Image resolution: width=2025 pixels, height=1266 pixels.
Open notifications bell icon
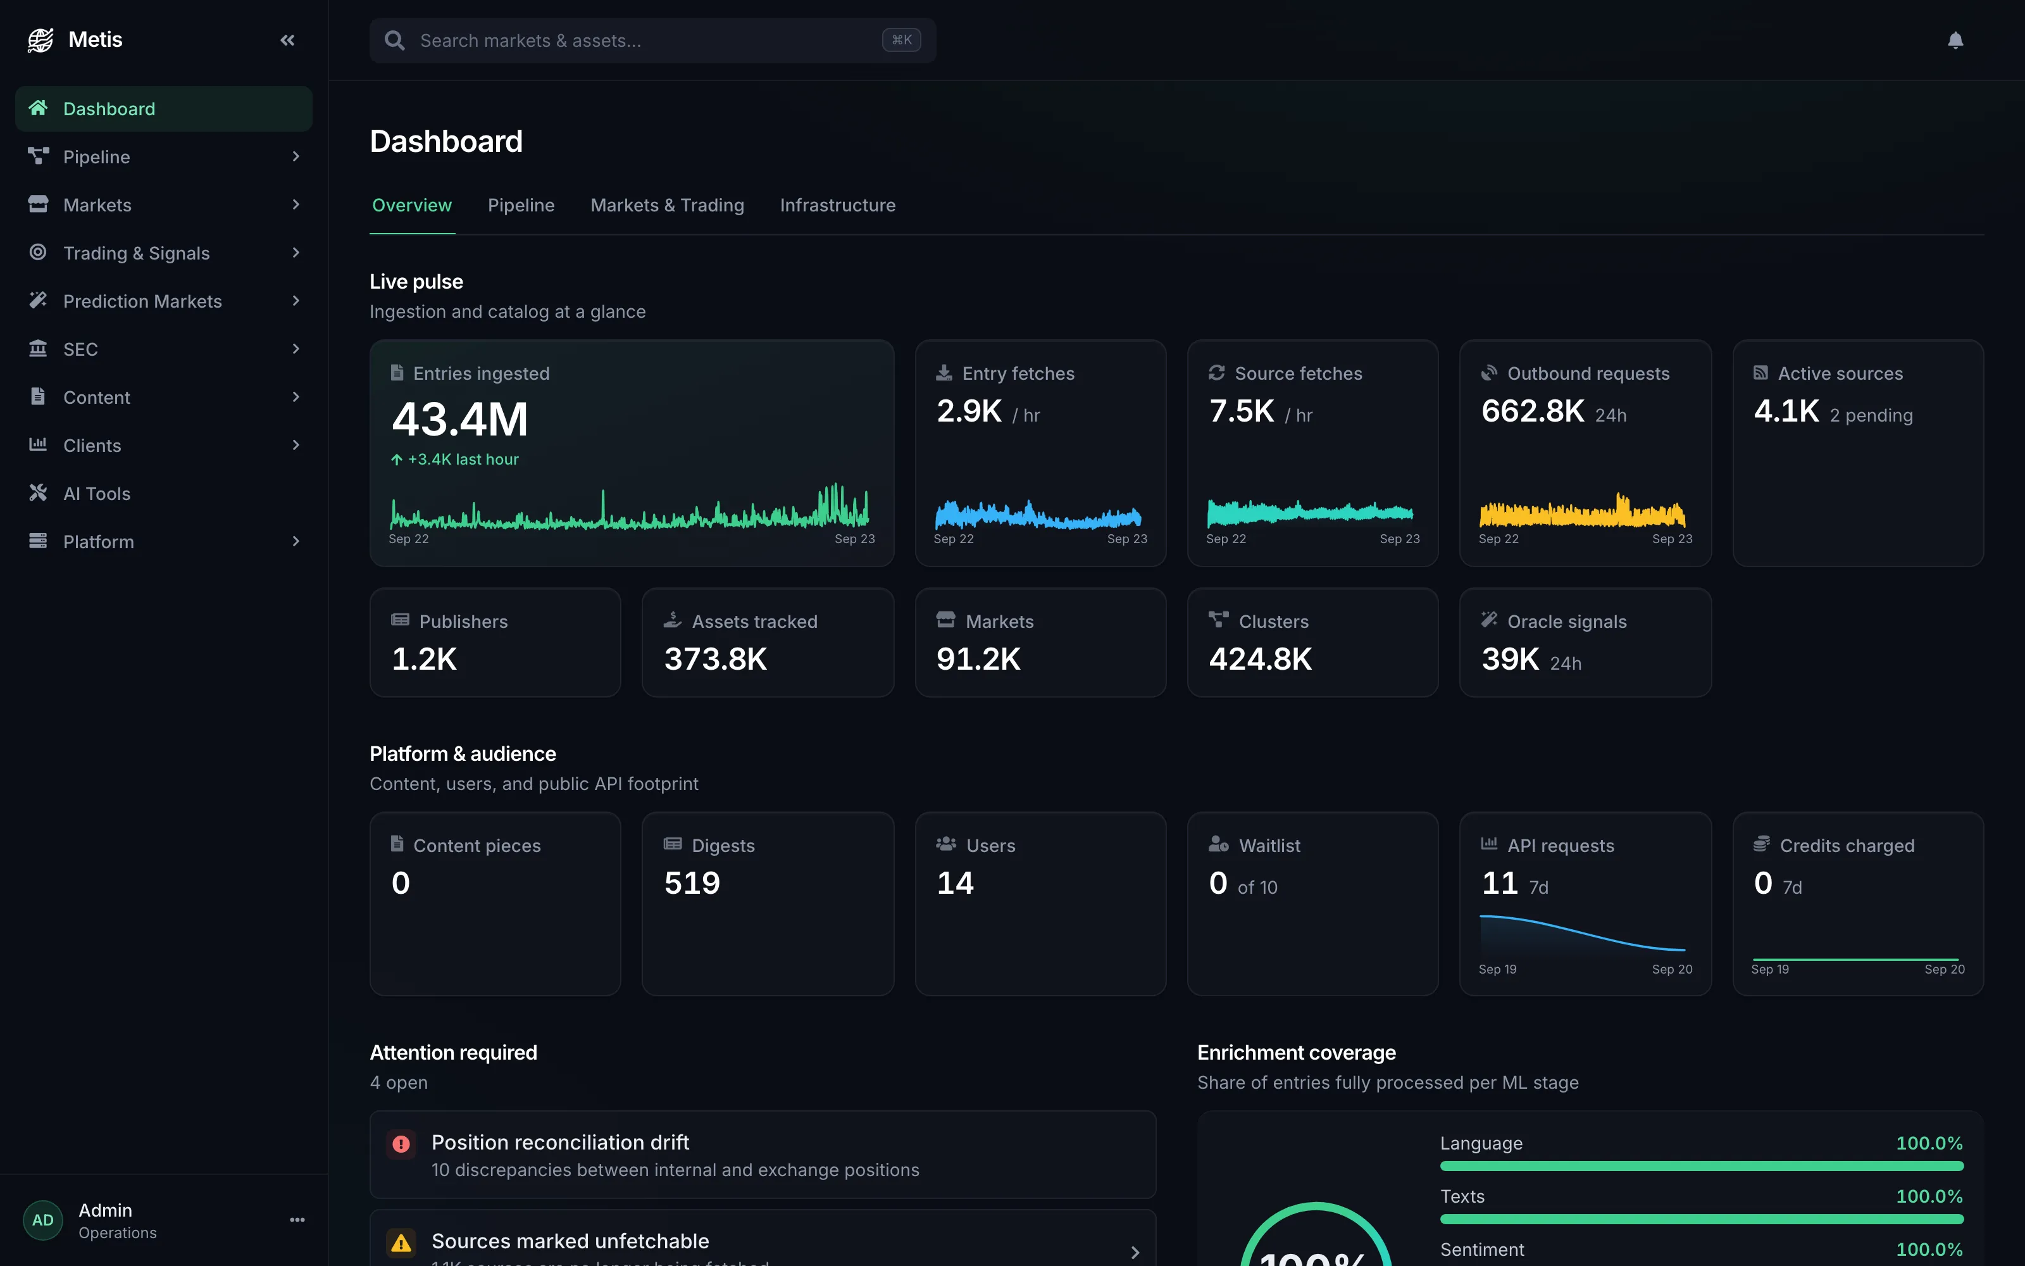[1955, 40]
